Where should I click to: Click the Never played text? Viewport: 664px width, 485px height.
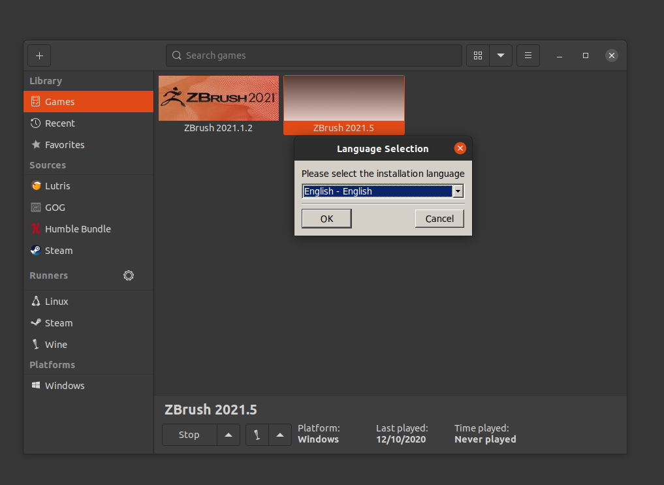[485, 439]
